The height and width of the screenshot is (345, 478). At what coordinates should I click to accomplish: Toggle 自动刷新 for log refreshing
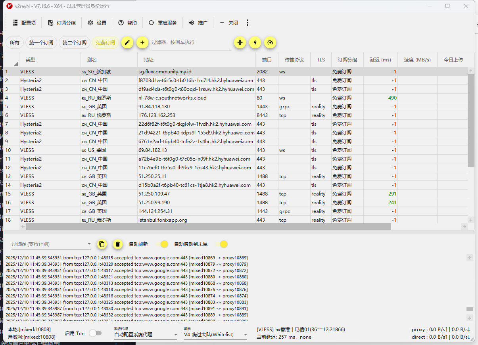164,244
